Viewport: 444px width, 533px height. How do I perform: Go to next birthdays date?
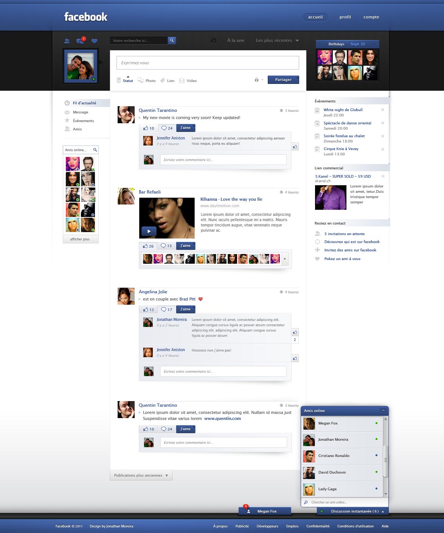click(x=375, y=44)
